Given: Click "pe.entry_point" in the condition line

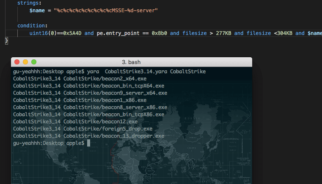Looking at the screenshot, I should 118,33.
